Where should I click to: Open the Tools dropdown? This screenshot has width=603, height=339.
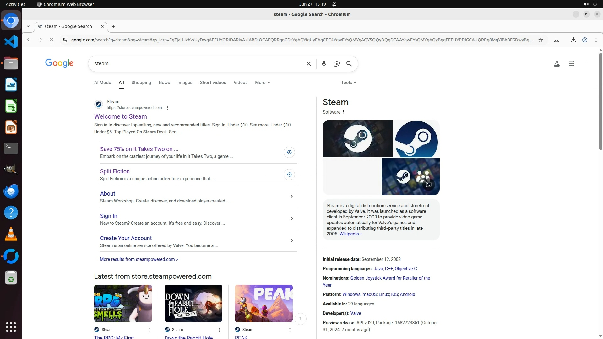[348, 83]
